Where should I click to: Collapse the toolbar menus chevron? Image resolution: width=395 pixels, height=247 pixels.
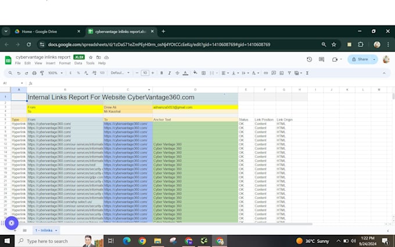click(x=384, y=73)
